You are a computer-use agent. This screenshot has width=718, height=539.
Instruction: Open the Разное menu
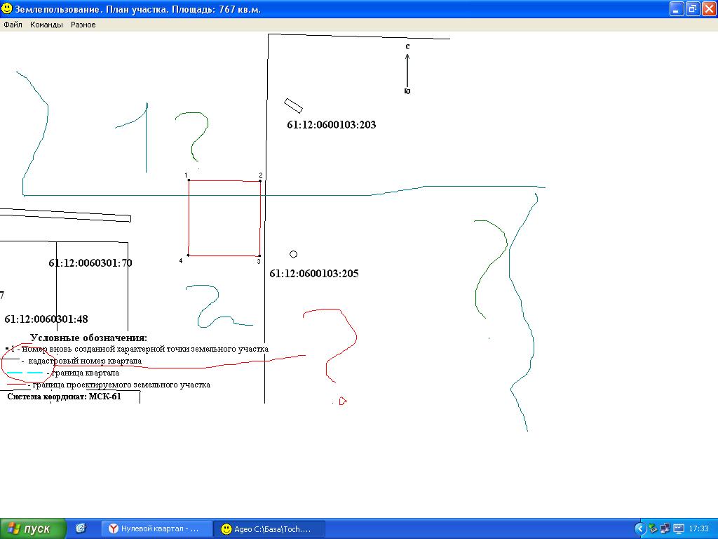[83, 25]
